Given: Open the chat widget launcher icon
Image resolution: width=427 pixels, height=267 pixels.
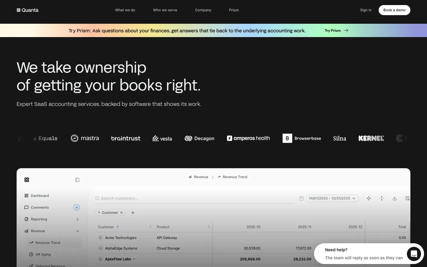Looking at the screenshot, I should 414,254.
